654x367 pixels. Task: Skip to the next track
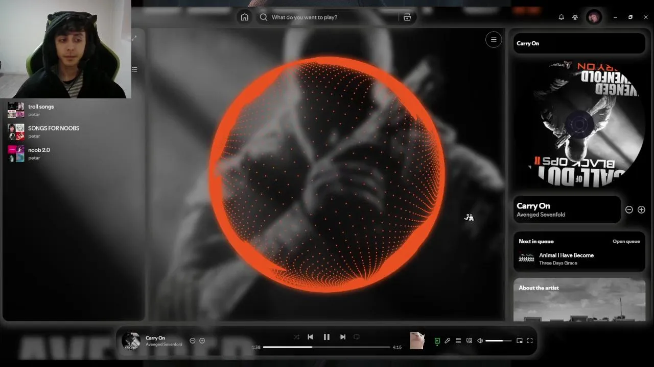click(343, 337)
